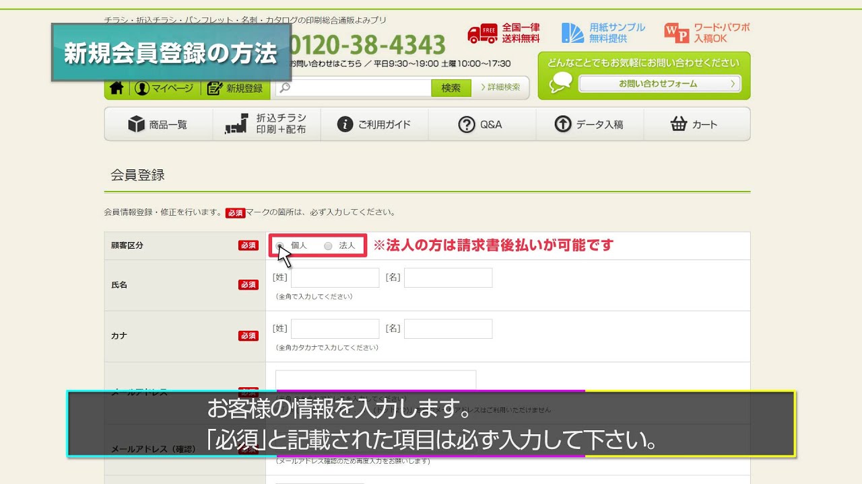This screenshot has height=484, width=862.
Task: Go to the home page icon
Action: click(x=117, y=88)
